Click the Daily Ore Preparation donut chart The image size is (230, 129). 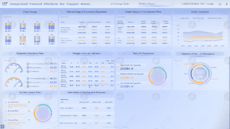(x=157, y=76)
